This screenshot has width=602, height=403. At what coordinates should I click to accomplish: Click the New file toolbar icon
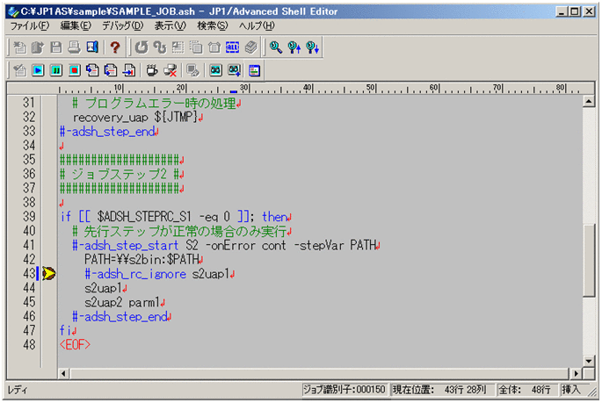pos(19,47)
